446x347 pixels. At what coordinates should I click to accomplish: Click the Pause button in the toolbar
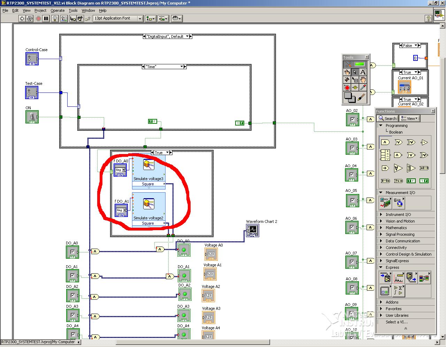(x=46, y=18)
